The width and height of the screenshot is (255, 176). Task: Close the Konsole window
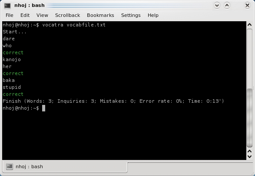[x=247, y=6]
